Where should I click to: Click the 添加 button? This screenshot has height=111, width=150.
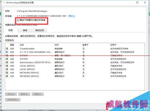point(11,94)
